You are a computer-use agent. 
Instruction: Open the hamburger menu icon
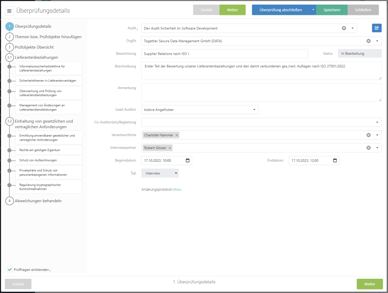(x=9, y=11)
